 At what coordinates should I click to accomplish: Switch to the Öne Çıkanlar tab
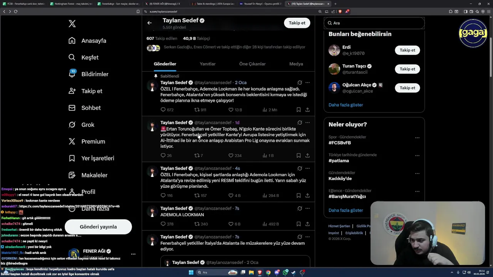pyautogui.click(x=252, y=64)
